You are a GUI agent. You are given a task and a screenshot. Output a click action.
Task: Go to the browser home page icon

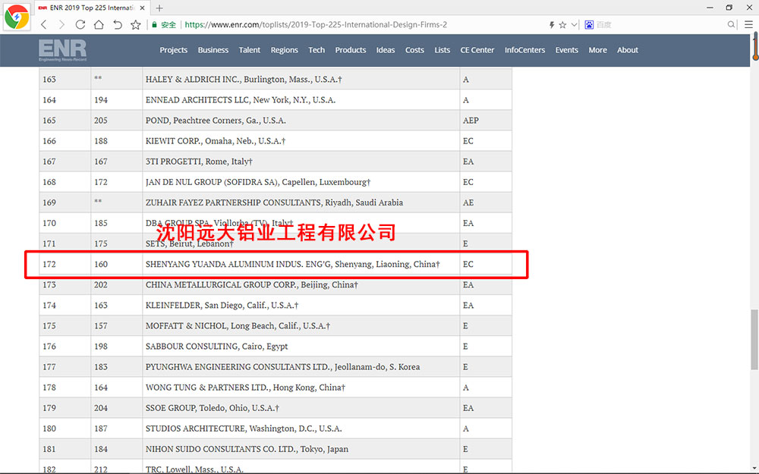click(99, 25)
